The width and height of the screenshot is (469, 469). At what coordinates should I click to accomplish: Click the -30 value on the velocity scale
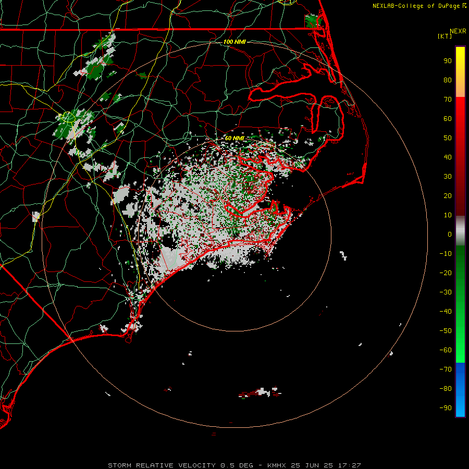pyautogui.click(x=446, y=292)
